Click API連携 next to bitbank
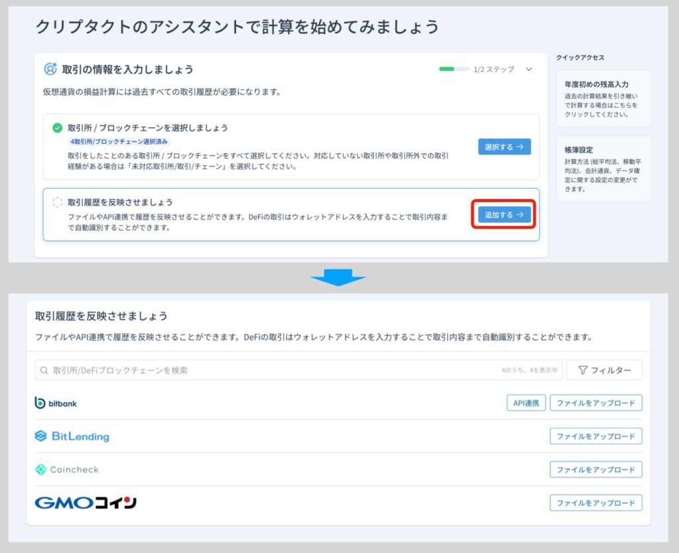This screenshot has width=679, height=553. point(526,402)
